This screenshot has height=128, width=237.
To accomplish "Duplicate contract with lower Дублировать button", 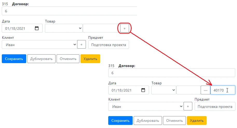I will coord(148,121).
